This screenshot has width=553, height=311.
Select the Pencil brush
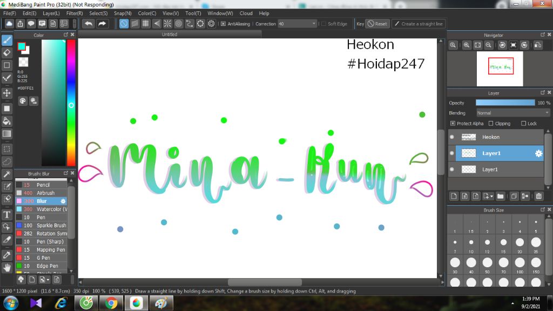[x=41, y=185]
